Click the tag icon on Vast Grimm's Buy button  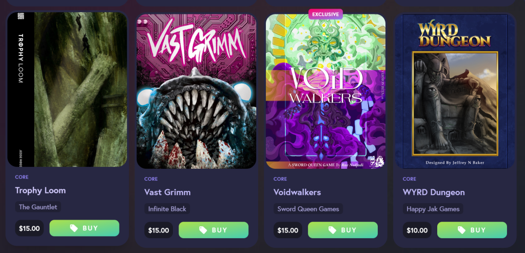click(203, 230)
